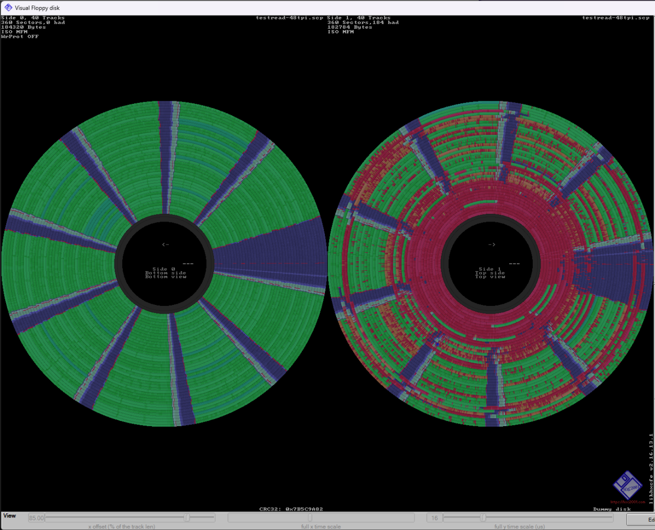Click 'Side 1, 40 Tracks' header text

[359, 18]
